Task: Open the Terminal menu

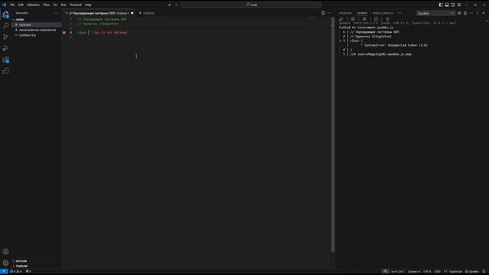Action: click(x=76, y=5)
